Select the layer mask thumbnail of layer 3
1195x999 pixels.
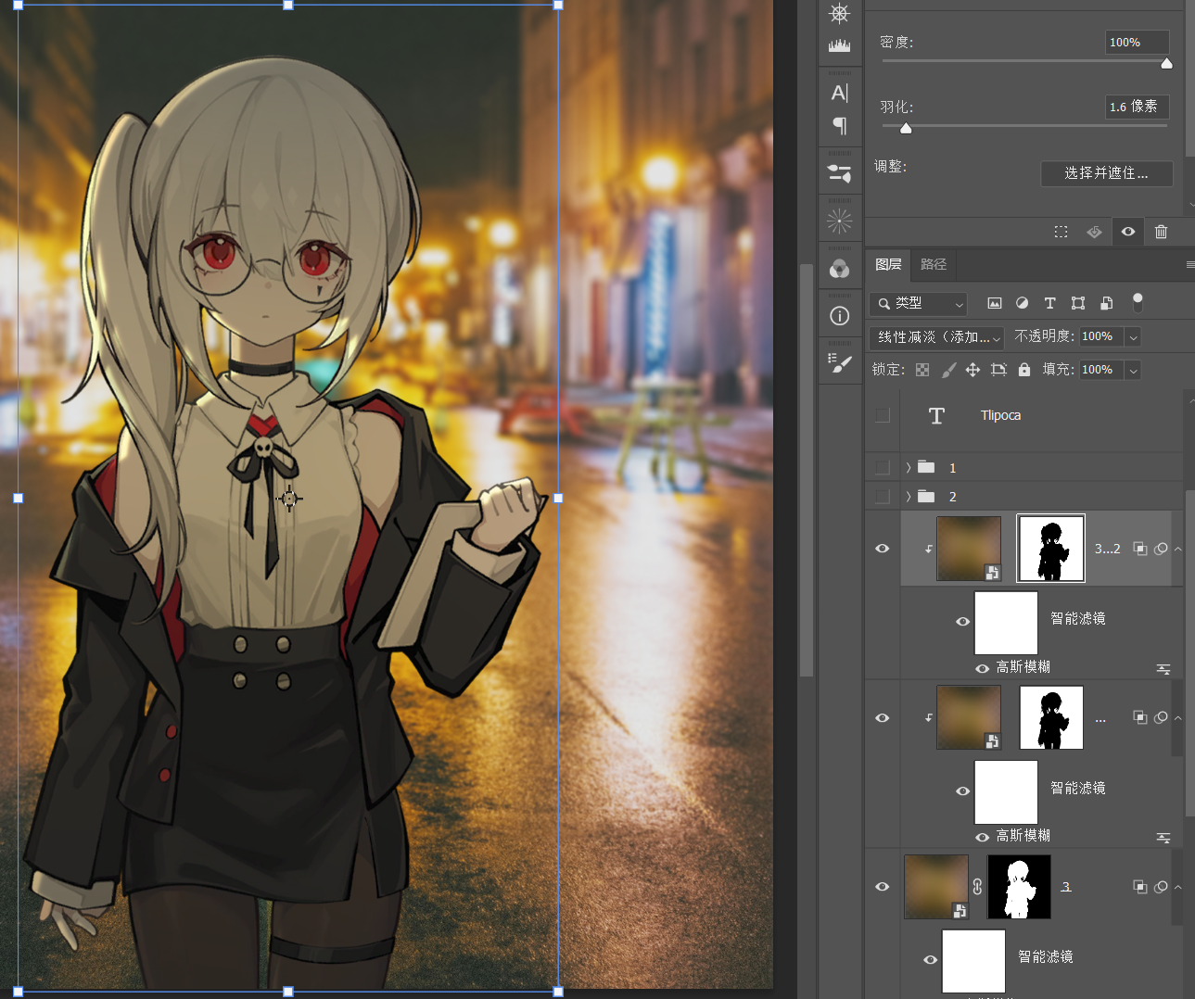pyautogui.click(x=1019, y=887)
